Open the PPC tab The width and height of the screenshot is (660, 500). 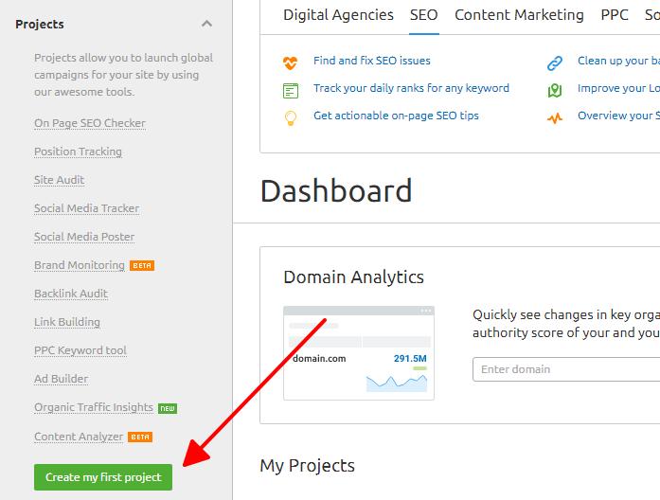(615, 15)
